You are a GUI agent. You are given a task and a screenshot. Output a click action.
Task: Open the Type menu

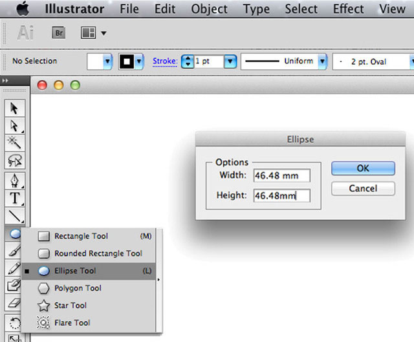pos(256,9)
